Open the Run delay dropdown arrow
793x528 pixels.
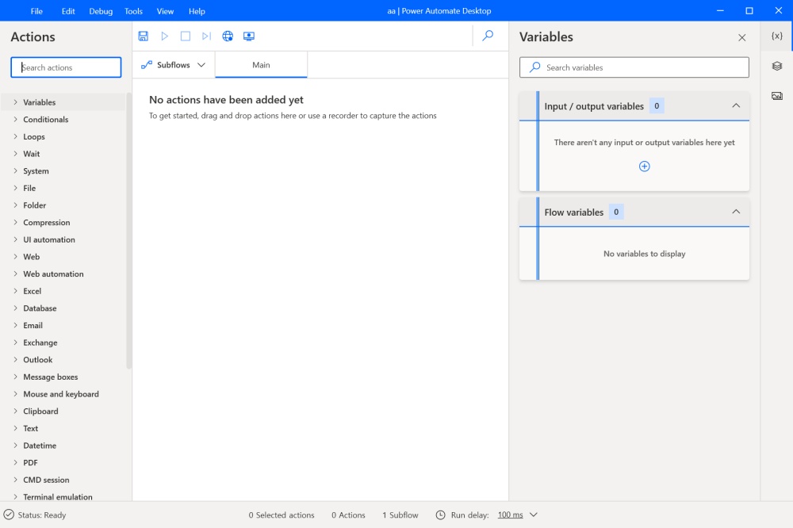(x=534, y=515)
